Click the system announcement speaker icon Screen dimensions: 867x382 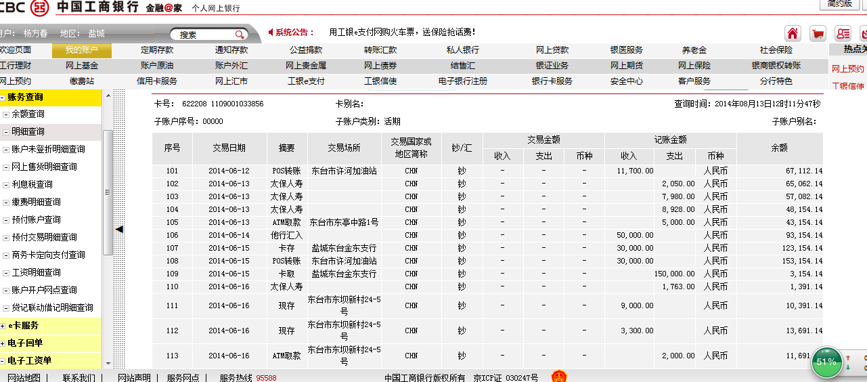[x=271, y=32]
